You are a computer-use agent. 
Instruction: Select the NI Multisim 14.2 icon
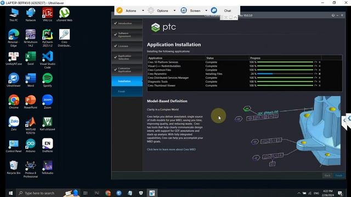pyautogui.click(x=31, y=38)
